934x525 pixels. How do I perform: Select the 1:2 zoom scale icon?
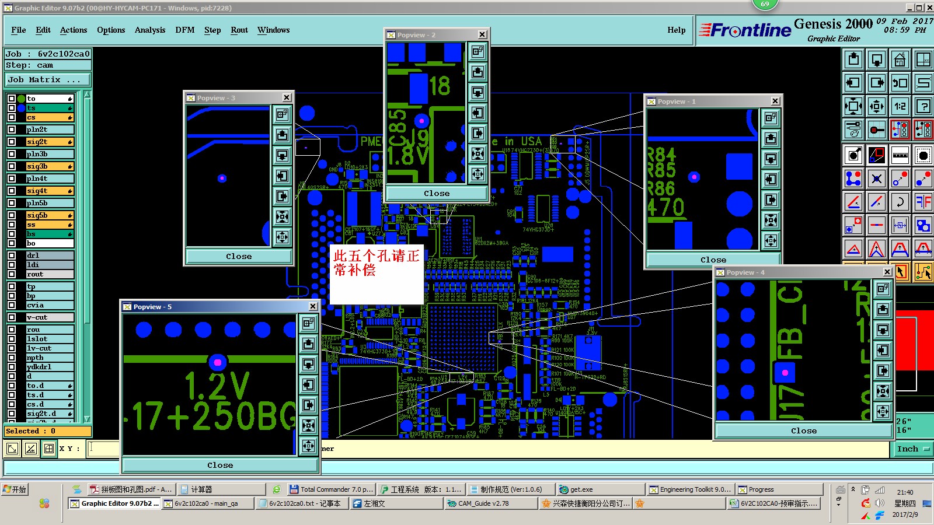[900, 106]
